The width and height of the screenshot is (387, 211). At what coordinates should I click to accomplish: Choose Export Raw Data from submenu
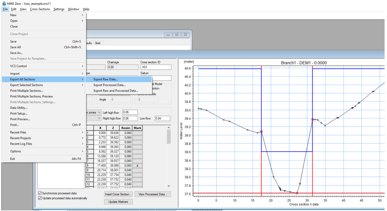point(106,80)
